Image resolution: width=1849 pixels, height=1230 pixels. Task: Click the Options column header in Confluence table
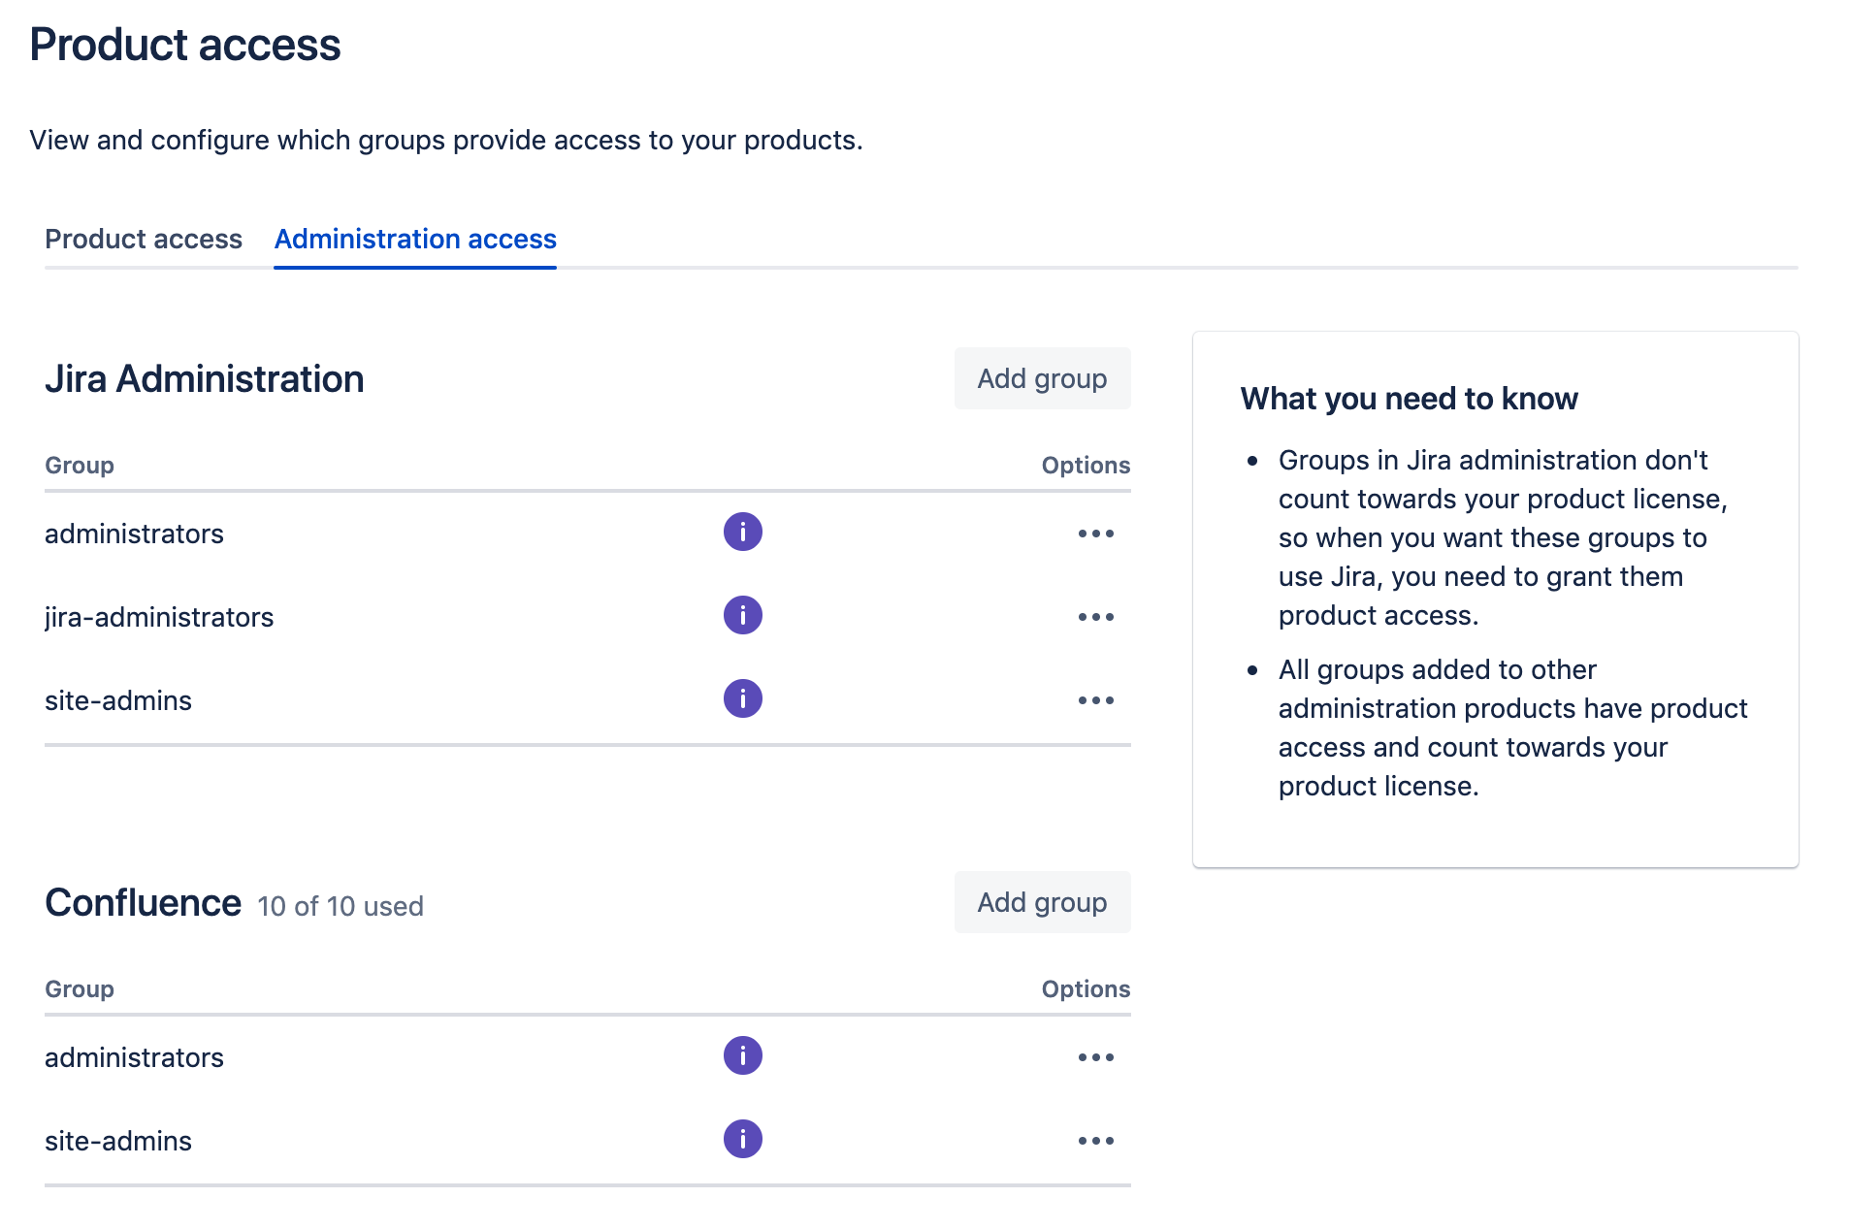[x=1086, y=989]
